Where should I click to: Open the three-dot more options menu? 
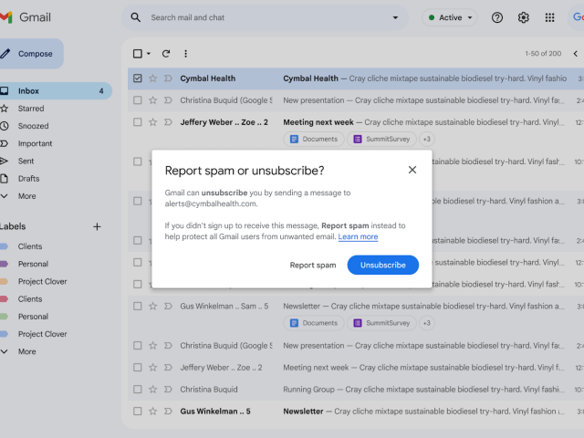point(185,54)
